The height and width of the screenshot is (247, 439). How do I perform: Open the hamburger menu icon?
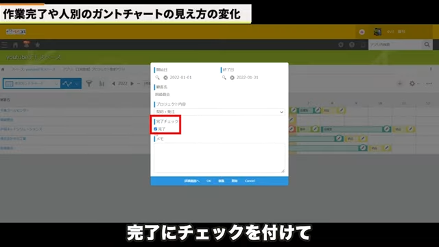click(4, 45)
